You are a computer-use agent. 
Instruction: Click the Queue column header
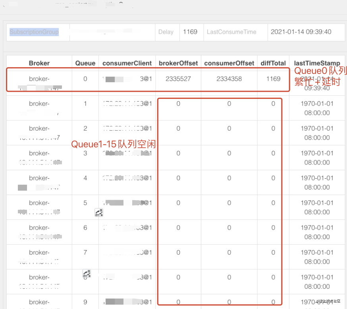85,63
